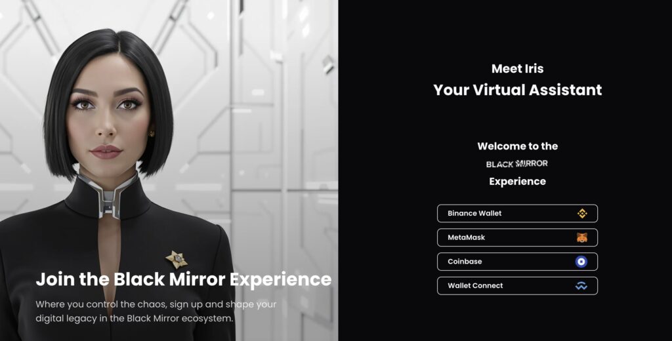This screenshot has width=672, height=341.
Task: Click the MetaMask fox icon
Action: point(581,237)
